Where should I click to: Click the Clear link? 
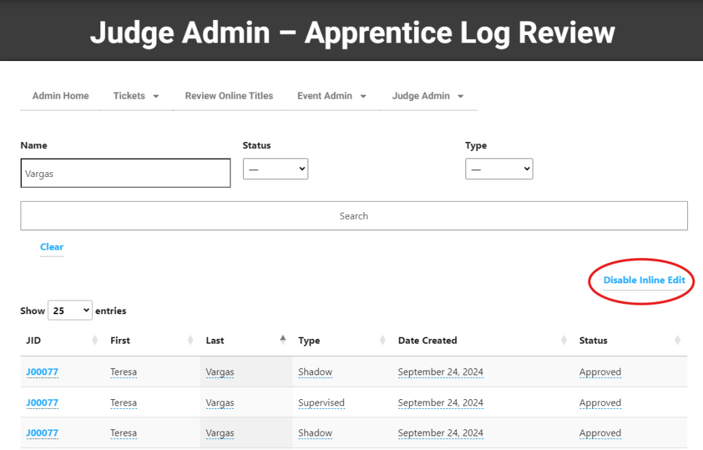pos(51,247)
